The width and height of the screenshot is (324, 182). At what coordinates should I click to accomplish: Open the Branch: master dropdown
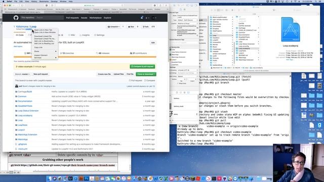pos(22,74)
